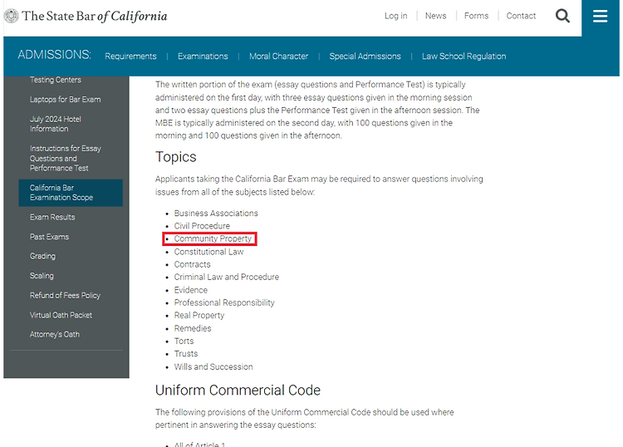Open the Moral Character menu item
Image resolution: width=623 pixels, height=447 pixels.
(x=278, y=56)
